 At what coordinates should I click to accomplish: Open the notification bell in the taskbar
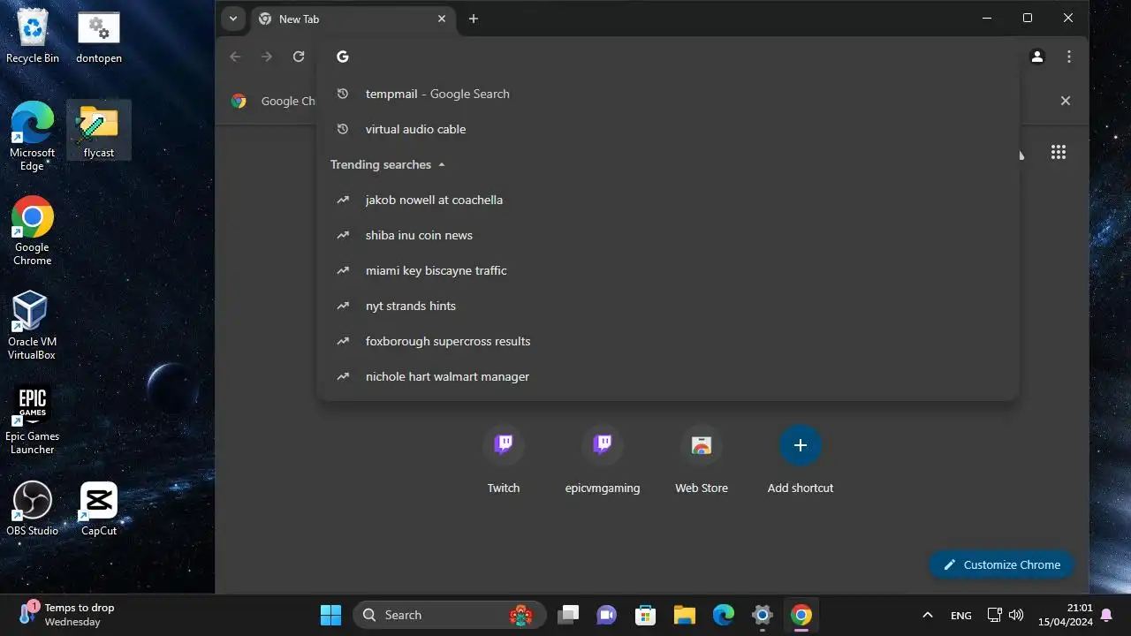click(1106, 615)
